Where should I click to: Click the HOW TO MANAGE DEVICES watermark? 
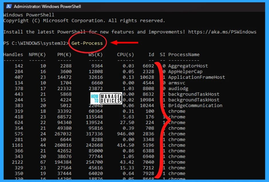coord(106,98)
